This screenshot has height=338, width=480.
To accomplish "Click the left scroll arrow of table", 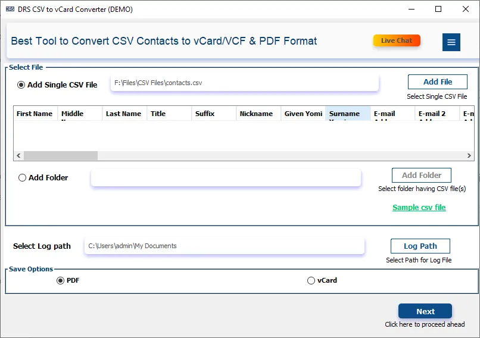I will pyautogui.click(x=18, y=156).
